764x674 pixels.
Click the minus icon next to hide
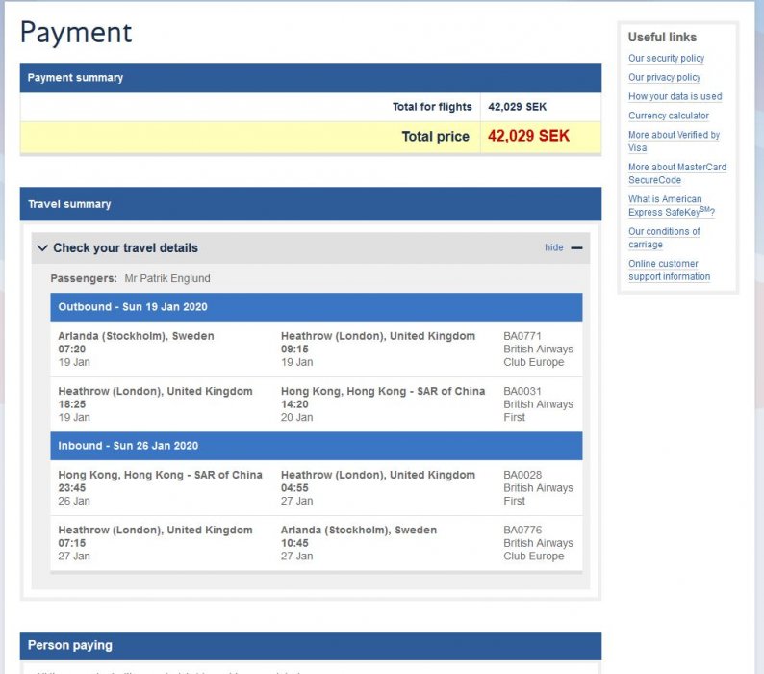tap(576, 248)
